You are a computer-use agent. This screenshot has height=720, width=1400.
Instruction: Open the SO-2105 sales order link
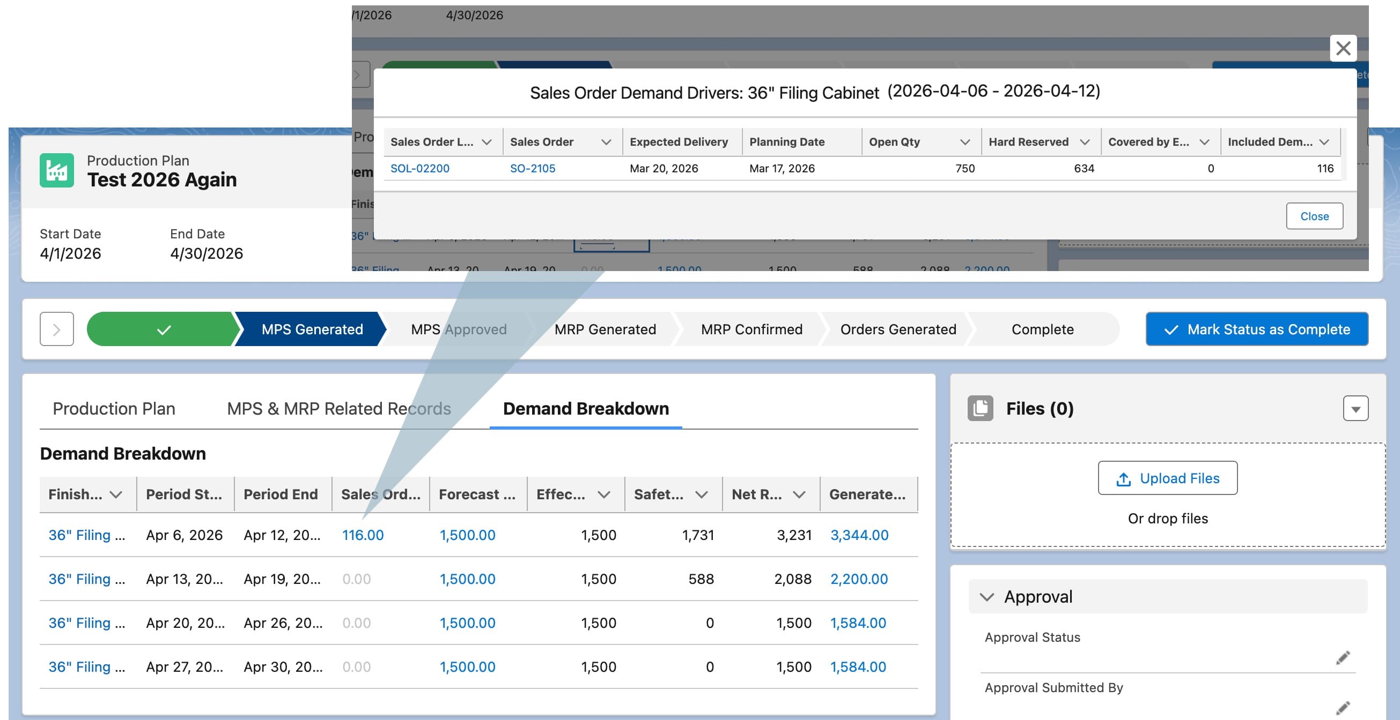532,168
